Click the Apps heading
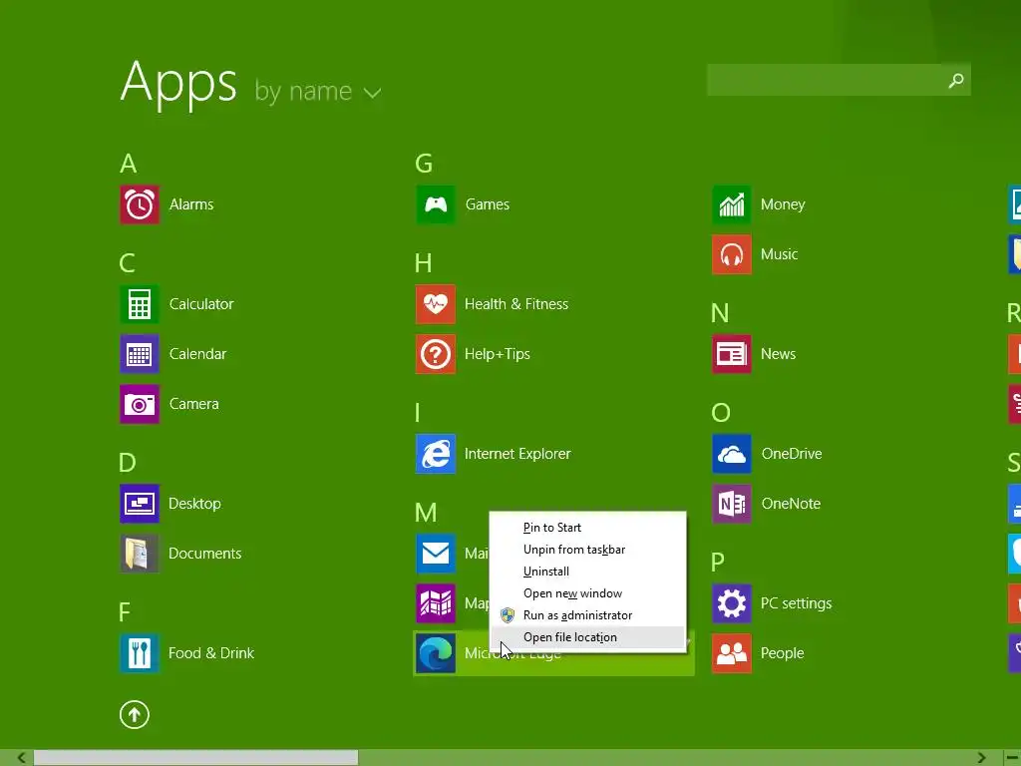Image resolution: width=1021 pixels, height=766 pixels. pyautogui.click(x=178, y=84)
